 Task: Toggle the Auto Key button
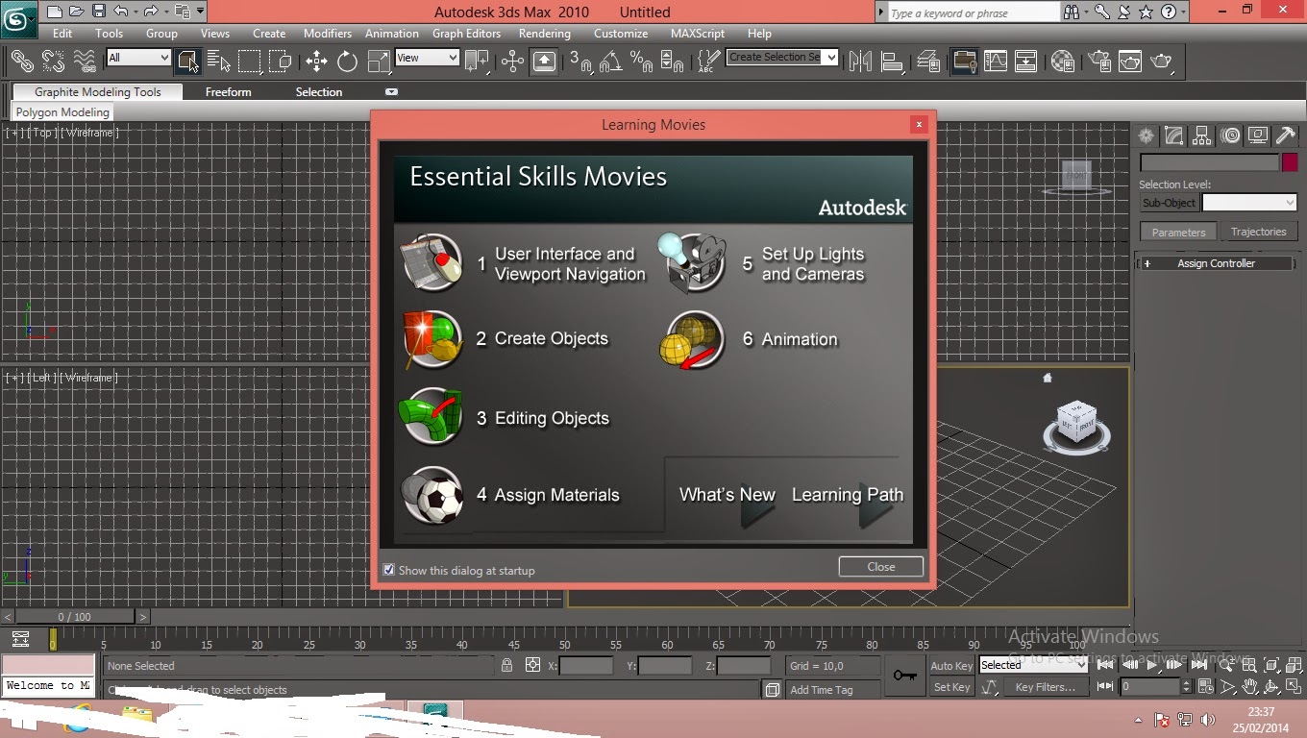(951, 665)
